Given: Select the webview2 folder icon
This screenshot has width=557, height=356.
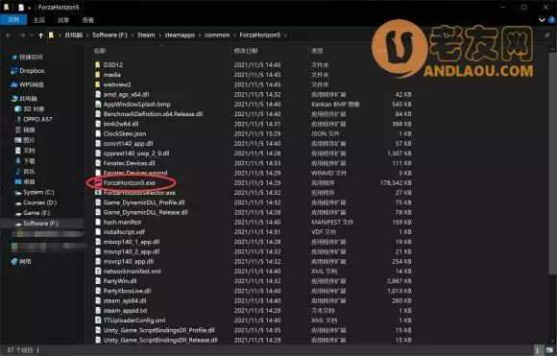Looking at the screenshot, I should pos(98,84).
